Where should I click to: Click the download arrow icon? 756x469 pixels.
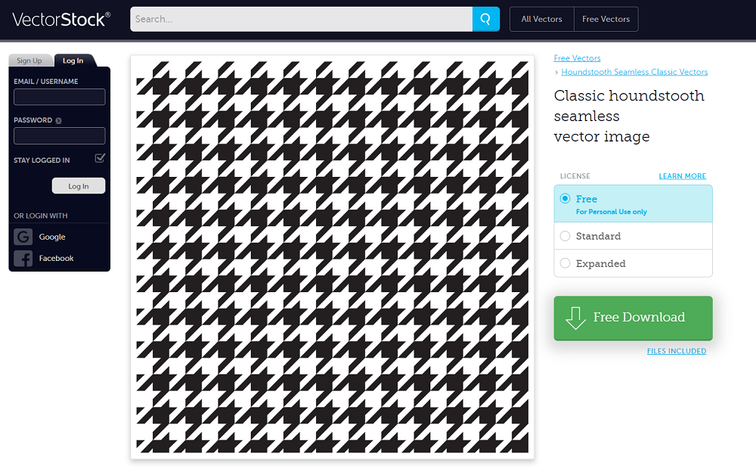tap(575, 318)
